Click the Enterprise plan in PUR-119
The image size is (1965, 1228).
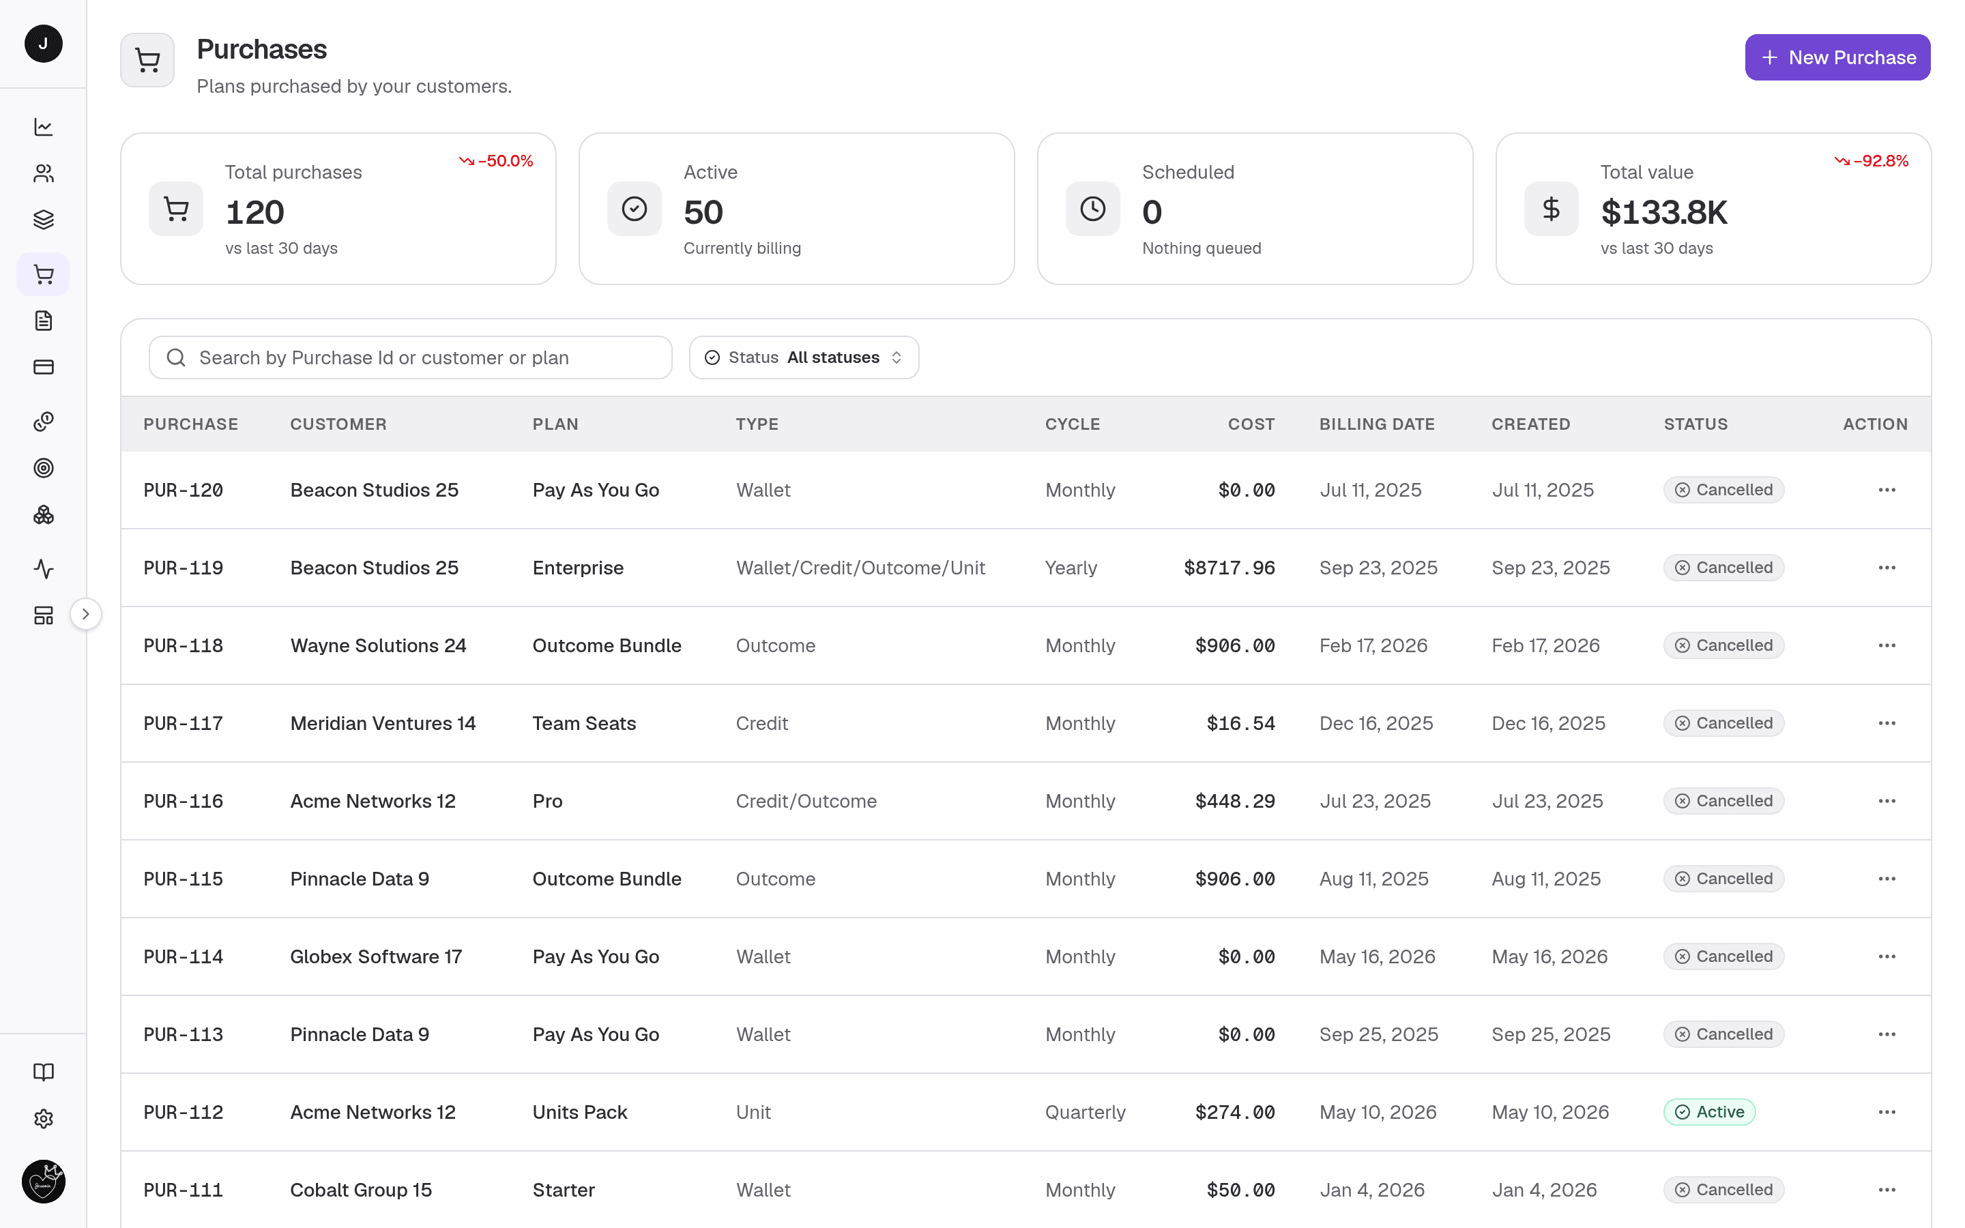coord(578,568)
